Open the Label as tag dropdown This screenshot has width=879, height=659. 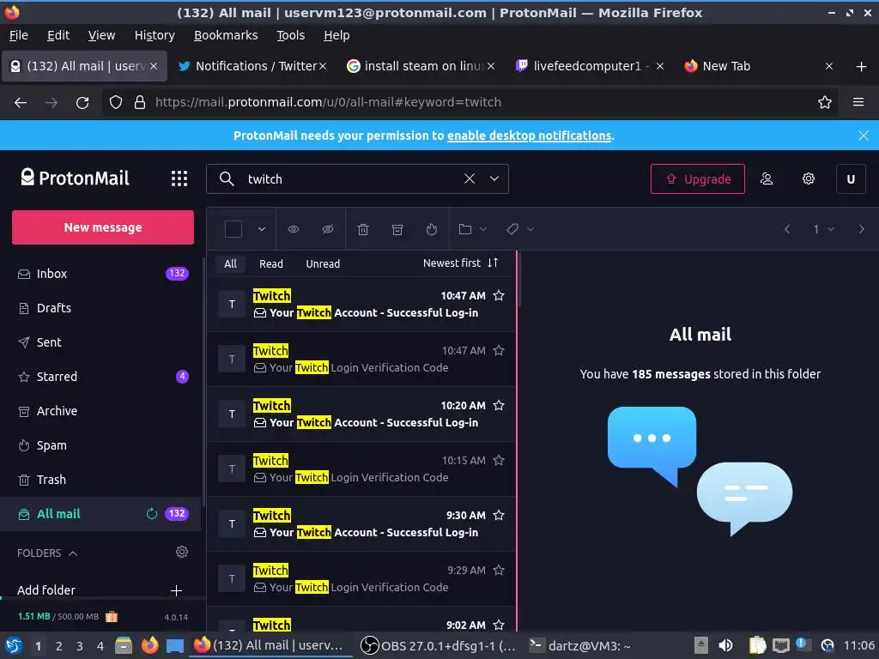tap(519, 229)
